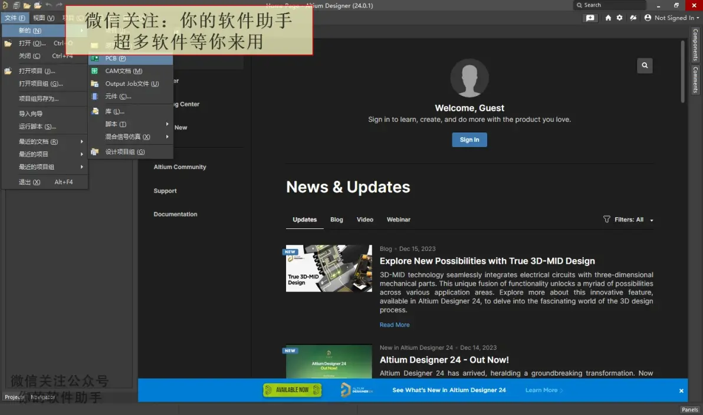This screenshot has width=703, height=415.
Task: Click the Guest avatar picture
Action: coord(469,78)
